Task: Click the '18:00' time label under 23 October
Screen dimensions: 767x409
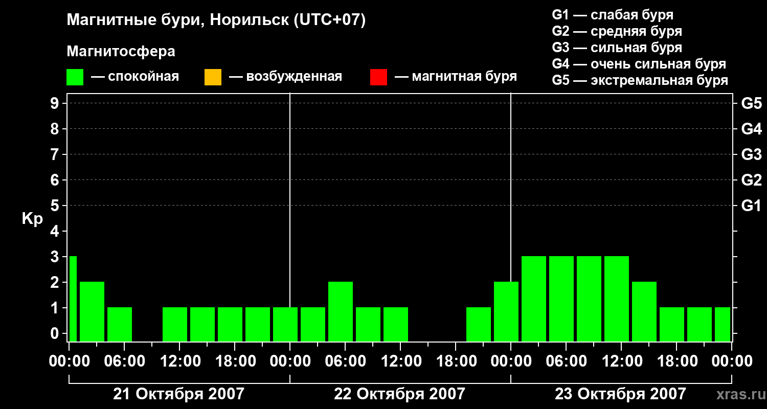Action: tap(676, 361)
